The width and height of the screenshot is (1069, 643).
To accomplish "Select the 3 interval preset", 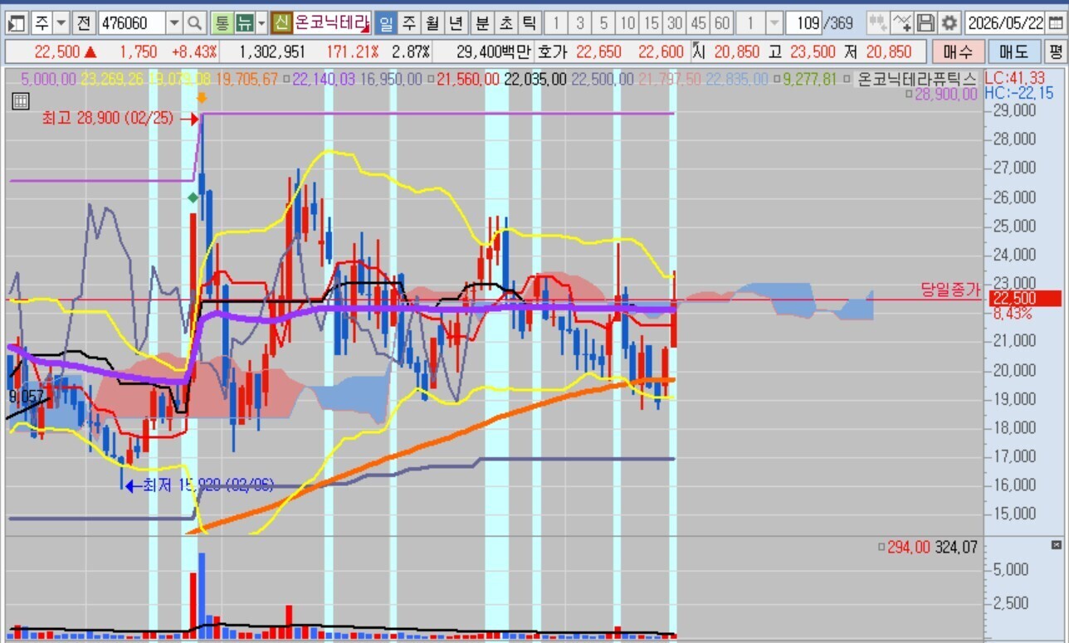I will (x=580, y=22).
